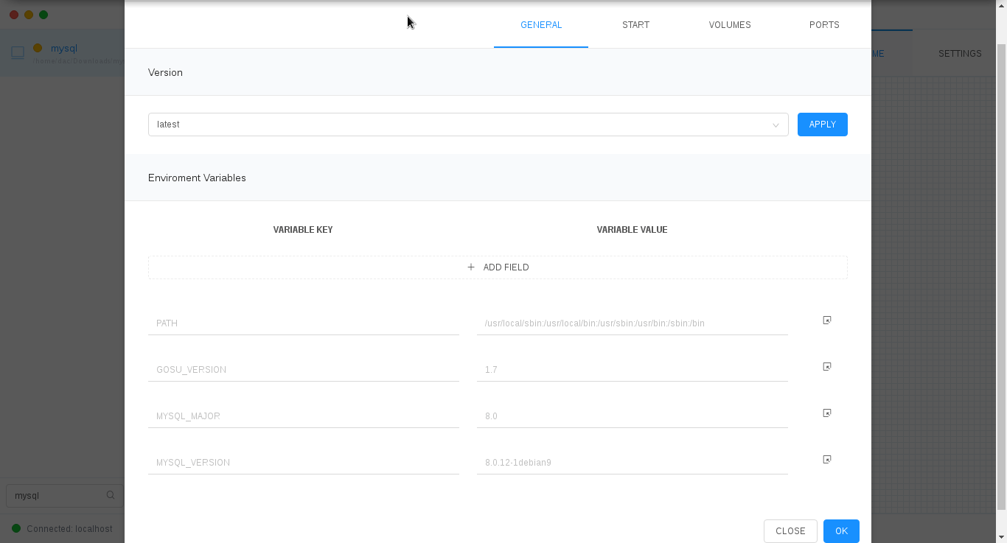Dismiss the dialog with CLOSE

tap(790, 531)
